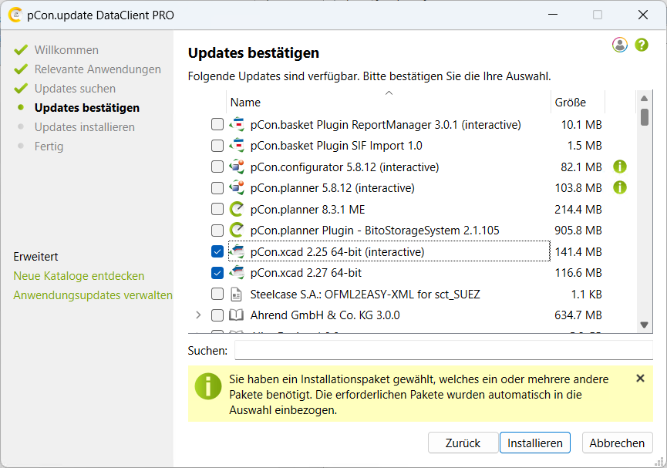Check pCon.basket Plugin SIF Import 1.0

click(x=217, y=146)
